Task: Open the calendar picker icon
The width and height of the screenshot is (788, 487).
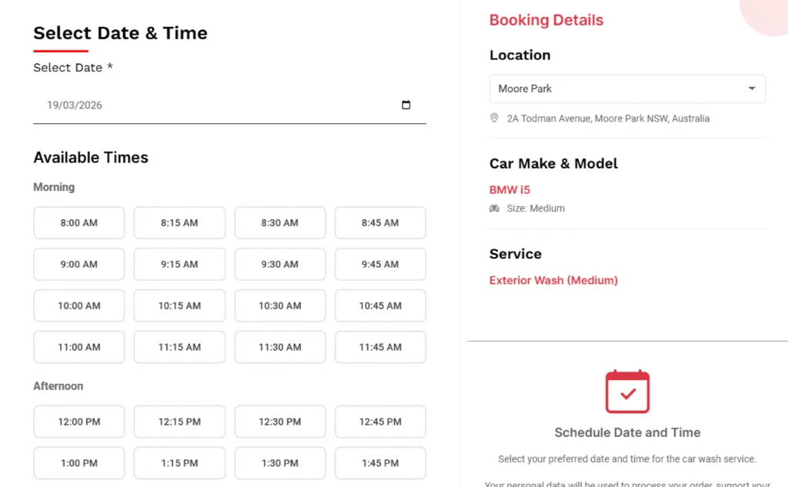Action: tap(406, 105)
